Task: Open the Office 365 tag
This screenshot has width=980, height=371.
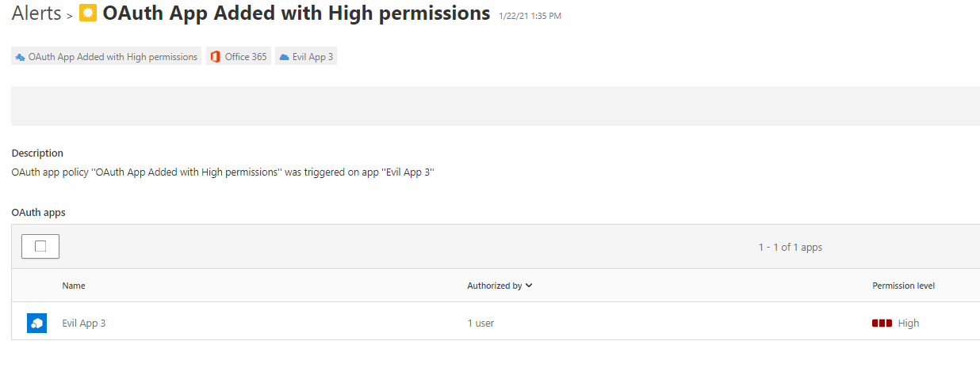Action: tap(239, 57)
